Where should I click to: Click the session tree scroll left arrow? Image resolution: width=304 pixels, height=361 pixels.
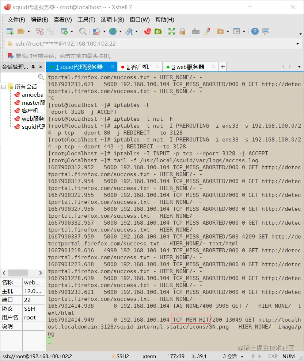(4, 273)
